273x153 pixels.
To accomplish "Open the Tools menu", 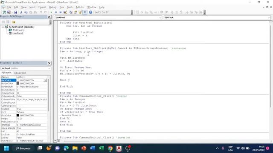I will click(70, 7).
